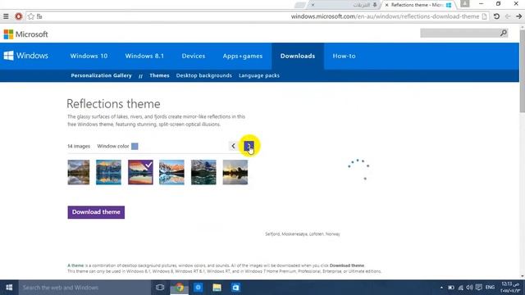This screenshot has height=295, width=525.
Task: Select the first gray mountain lake thumbnail
Action: [79, 172]
